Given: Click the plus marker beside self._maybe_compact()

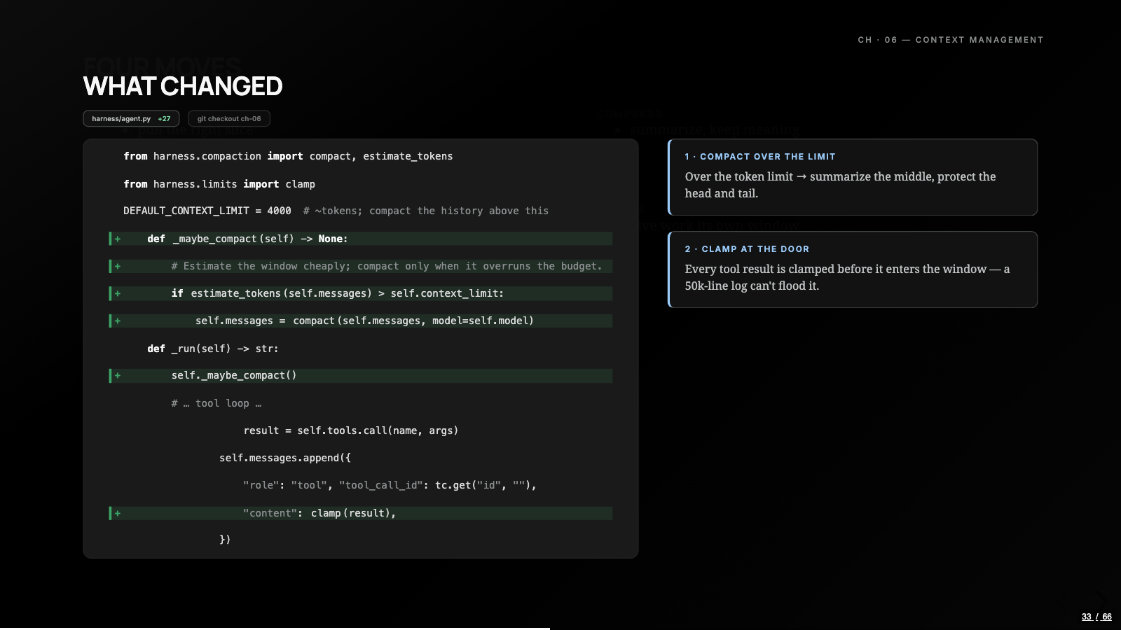Looking at the screenshot, I should tap(118, 376).
